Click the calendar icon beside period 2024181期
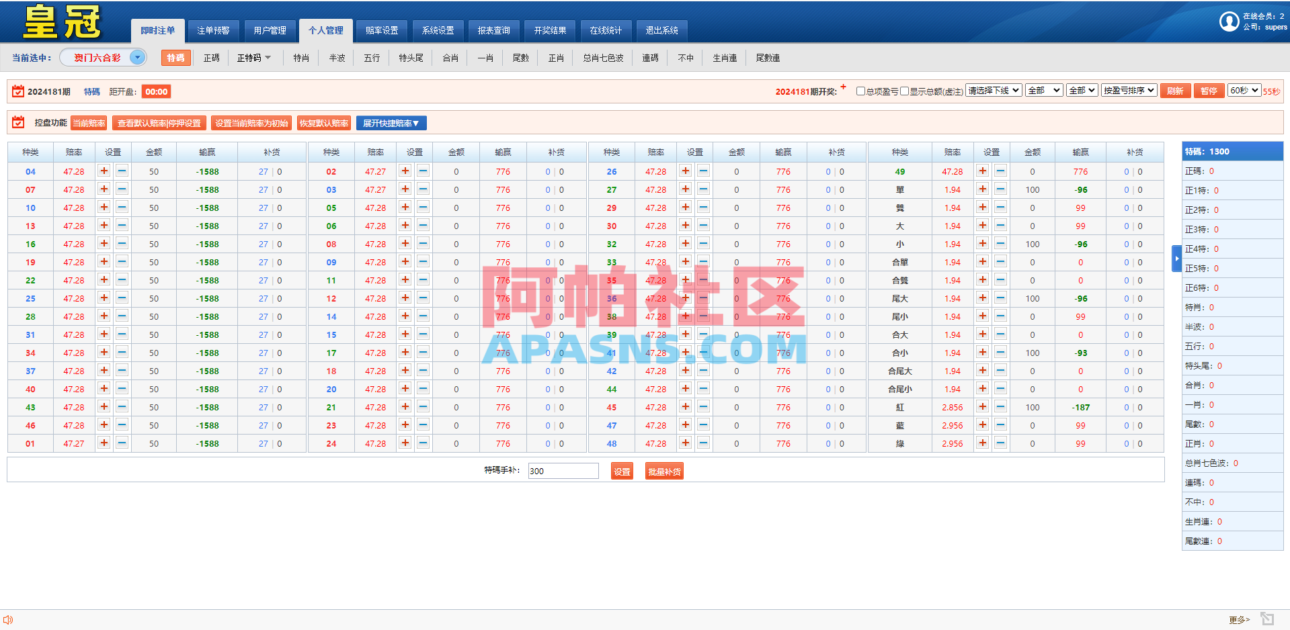The width and height of the screenshot is (1290, 630). (x=17, y=91)
